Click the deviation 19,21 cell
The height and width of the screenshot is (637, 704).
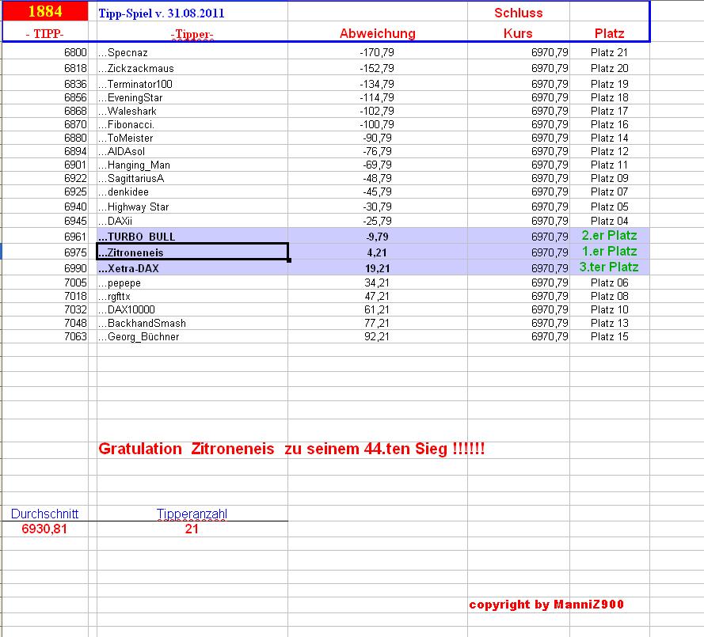377,268
